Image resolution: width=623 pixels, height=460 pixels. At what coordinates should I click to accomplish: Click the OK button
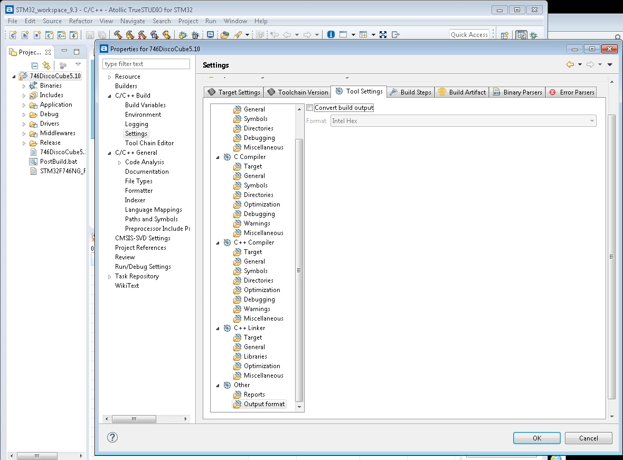coord(537,438)
